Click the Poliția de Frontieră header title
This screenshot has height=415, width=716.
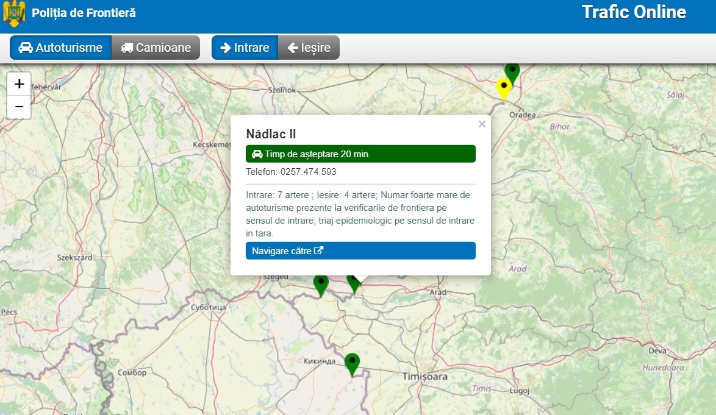click(84, 13)
